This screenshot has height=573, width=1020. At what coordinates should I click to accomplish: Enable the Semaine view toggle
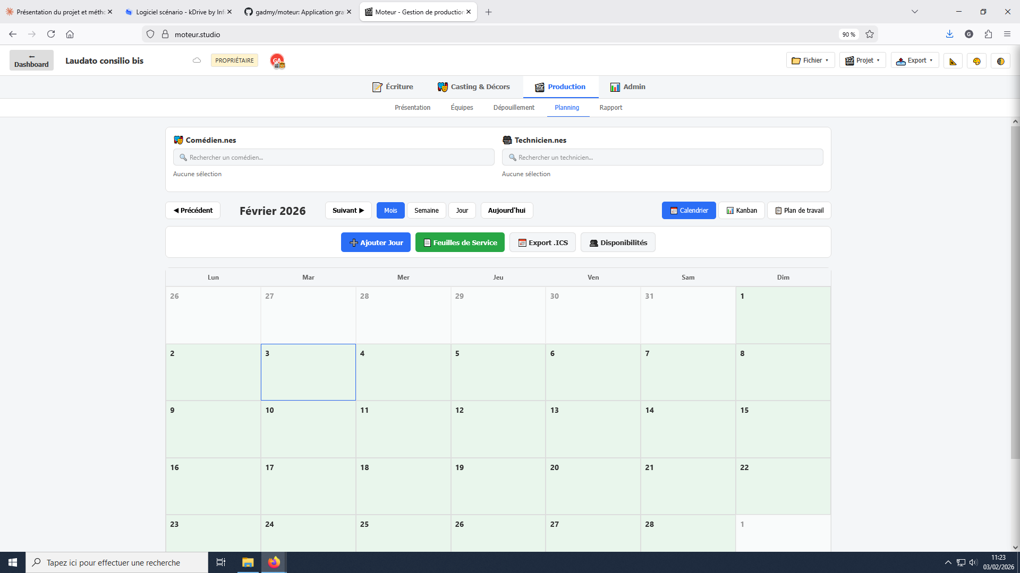point(426,210)
